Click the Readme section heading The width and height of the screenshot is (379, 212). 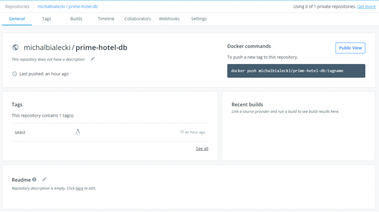[x=21, y=180]
